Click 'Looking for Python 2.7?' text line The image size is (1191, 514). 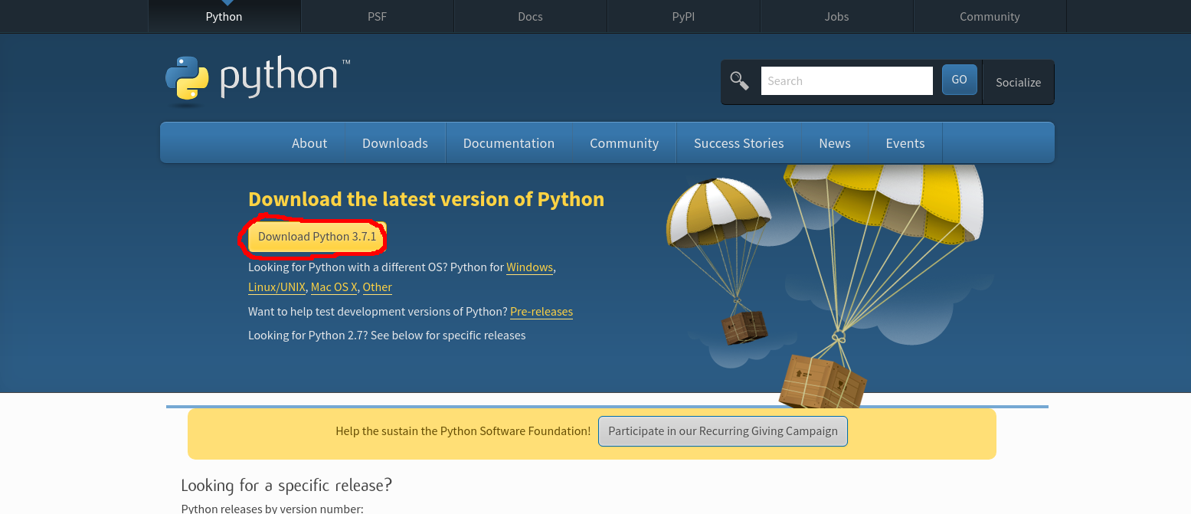coord(387,336)
